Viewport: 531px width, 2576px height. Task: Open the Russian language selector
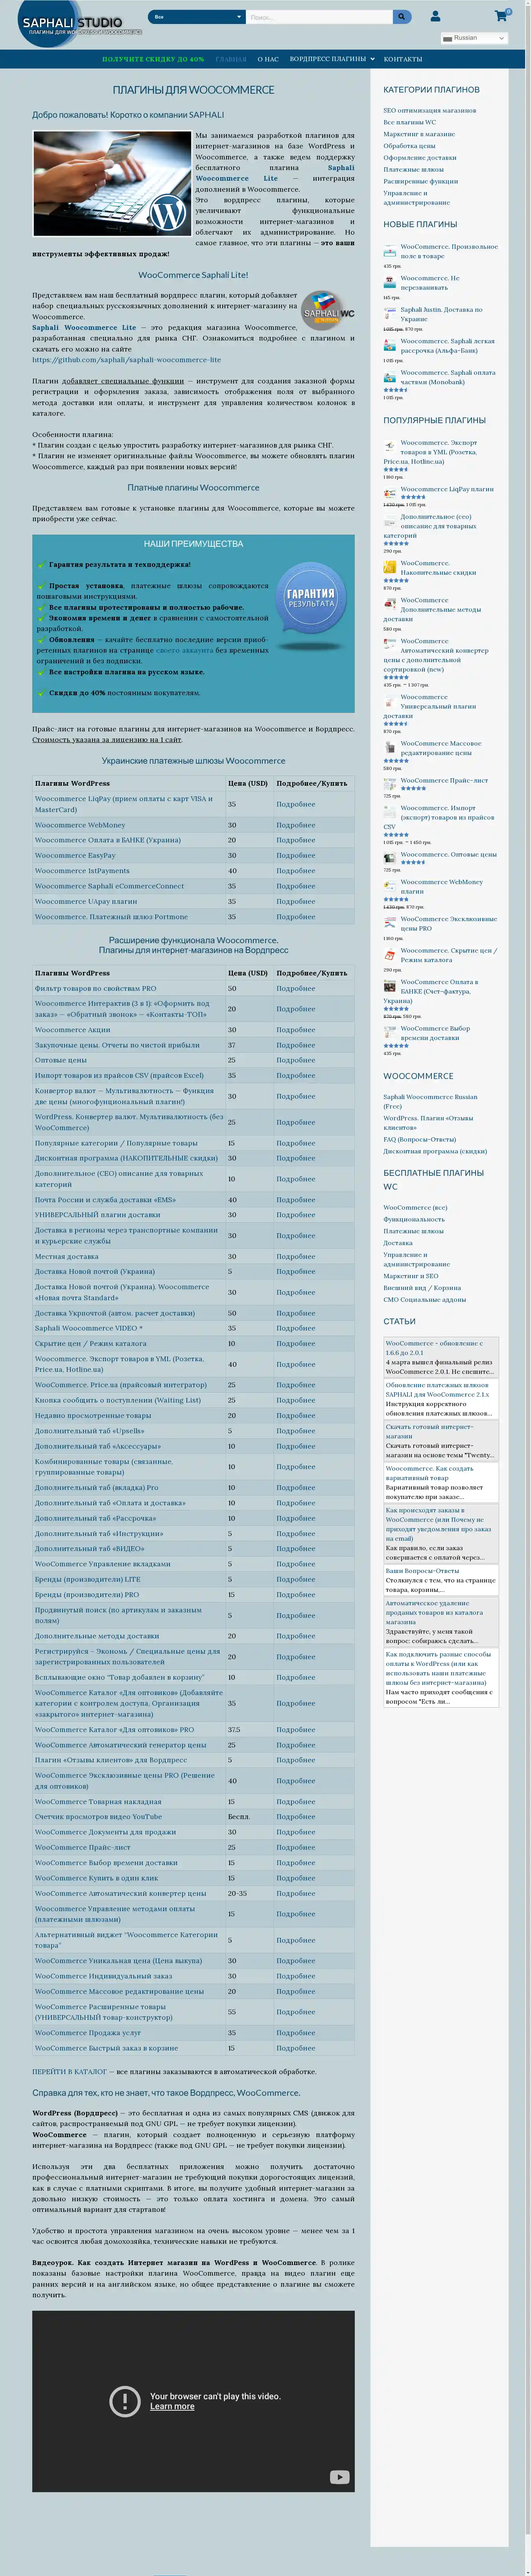tap(474, 38)
